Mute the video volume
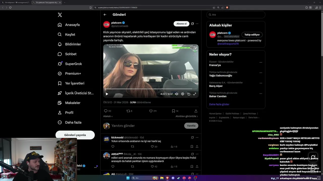This screenshot has height=181, width=323. pos(177,94)
